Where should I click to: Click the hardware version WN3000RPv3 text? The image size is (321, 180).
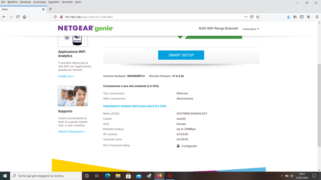coord(136,76)
